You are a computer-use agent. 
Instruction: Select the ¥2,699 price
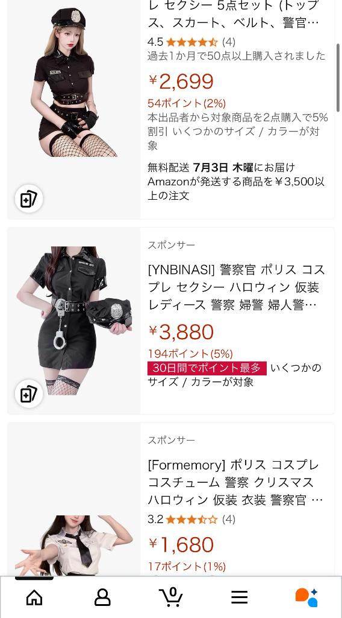(181, 81)
